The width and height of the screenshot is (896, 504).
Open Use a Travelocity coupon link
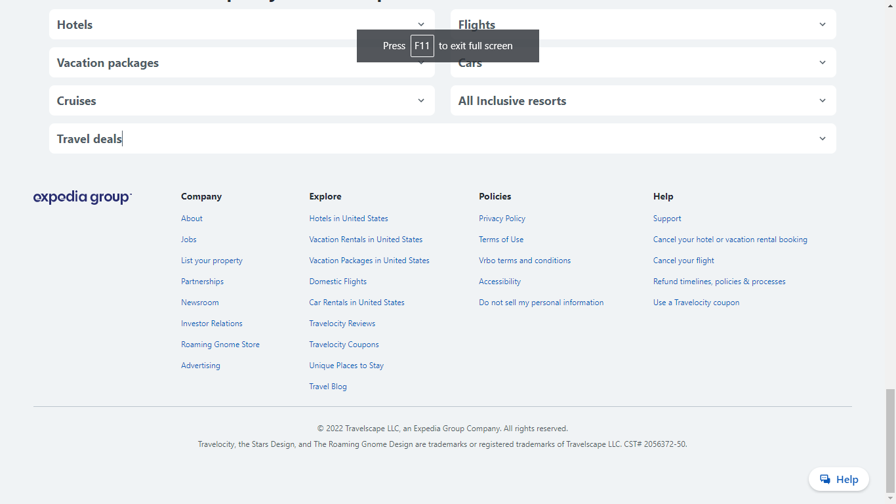696,303
